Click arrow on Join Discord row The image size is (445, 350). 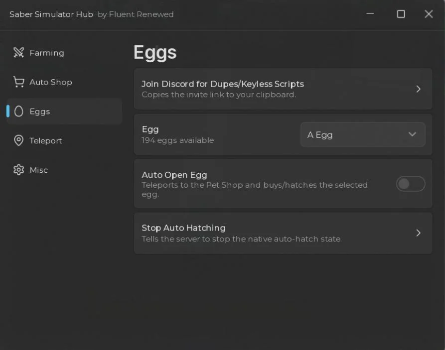click(418, 89)
